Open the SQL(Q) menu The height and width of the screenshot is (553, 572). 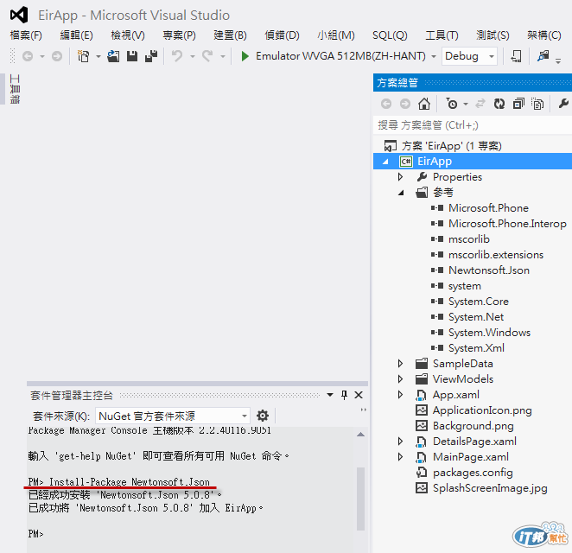tap(390, 35)
